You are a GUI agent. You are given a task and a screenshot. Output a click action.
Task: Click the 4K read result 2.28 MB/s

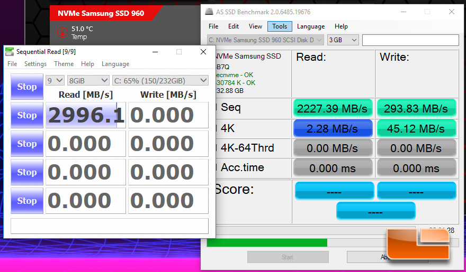(x=333, y=128)
